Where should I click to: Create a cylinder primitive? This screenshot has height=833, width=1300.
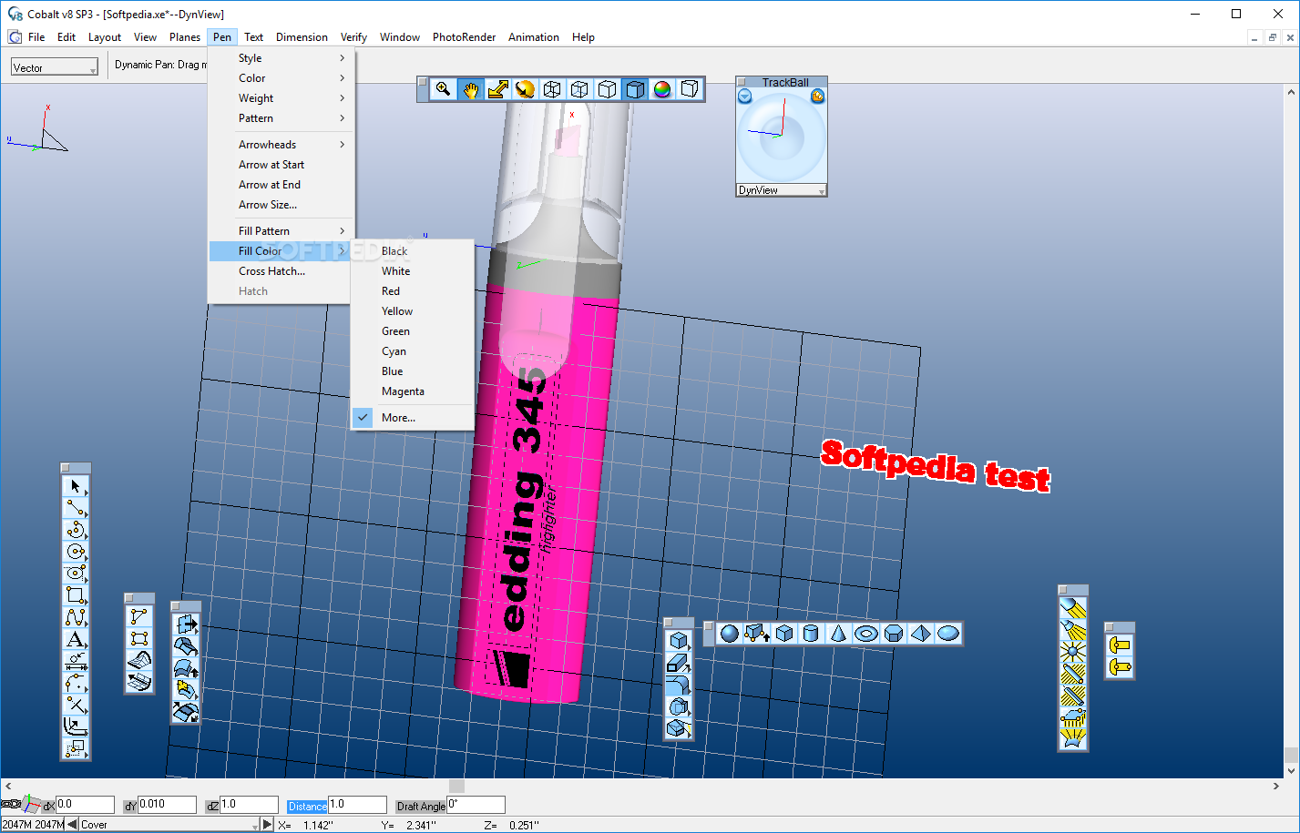point(811,634)
